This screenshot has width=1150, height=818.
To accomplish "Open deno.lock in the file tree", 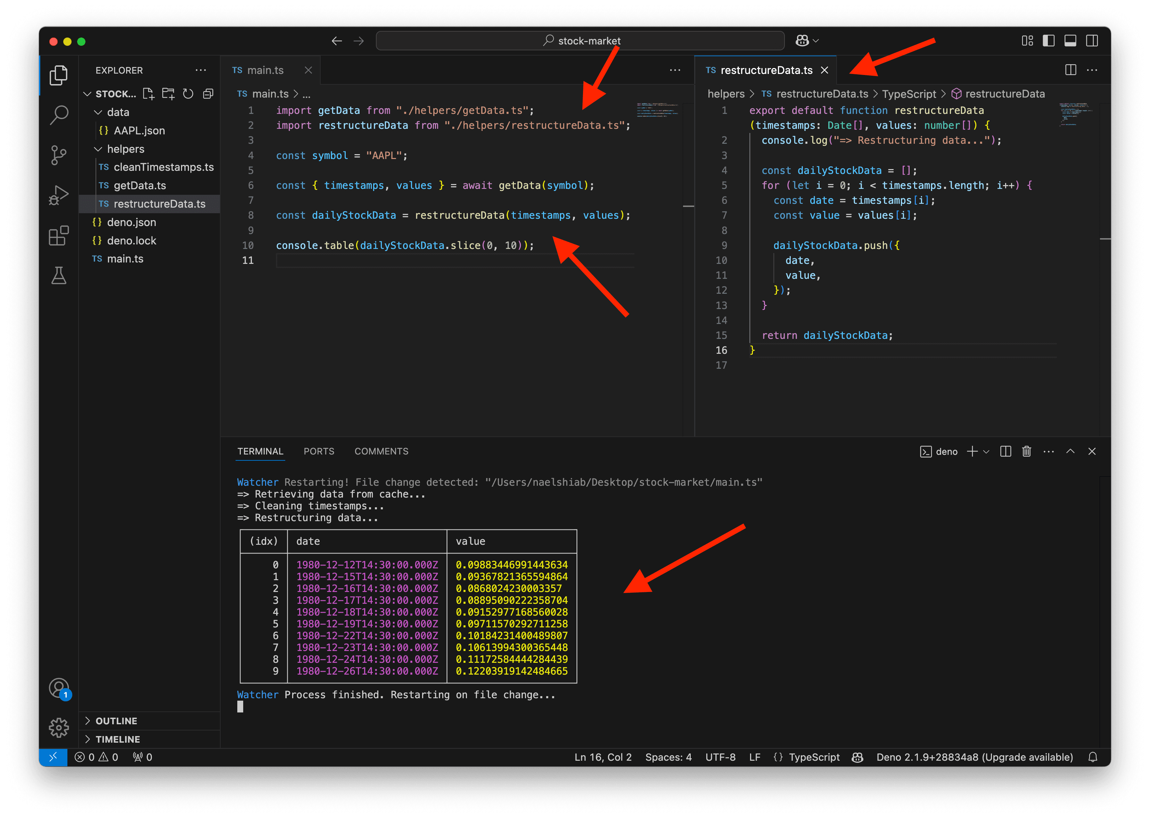I will [x=149, y=241].
